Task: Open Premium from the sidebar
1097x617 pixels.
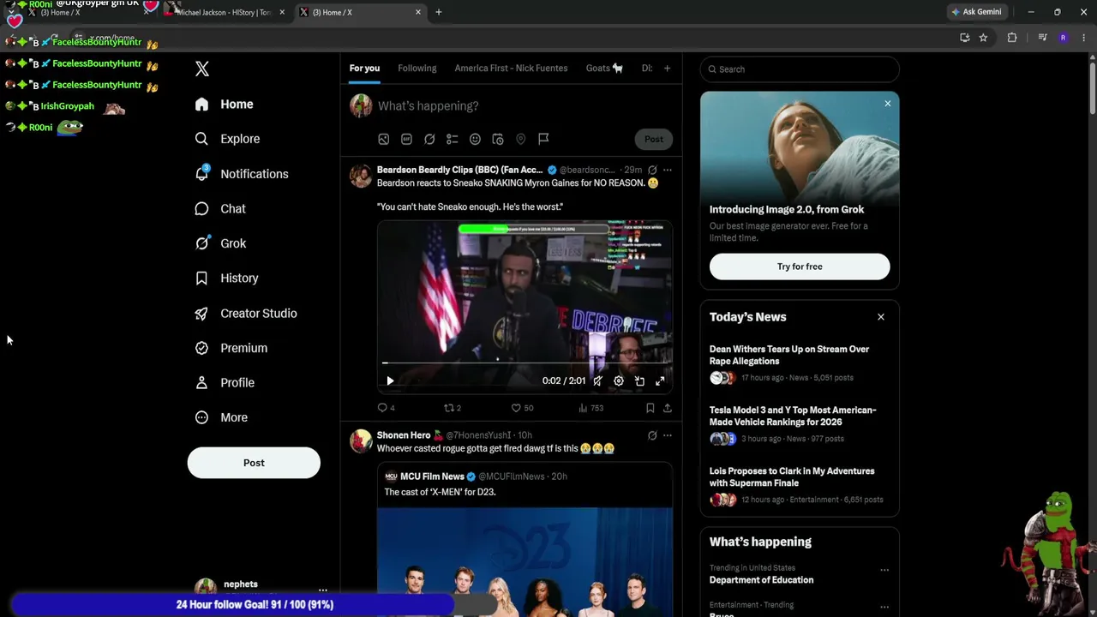Action: [231, 348]
